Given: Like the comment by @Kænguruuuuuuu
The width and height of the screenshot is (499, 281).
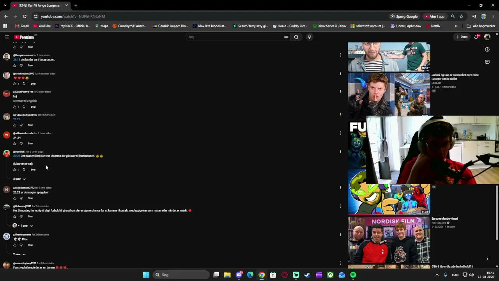Looking at the screenshot, I should [15, 66].
